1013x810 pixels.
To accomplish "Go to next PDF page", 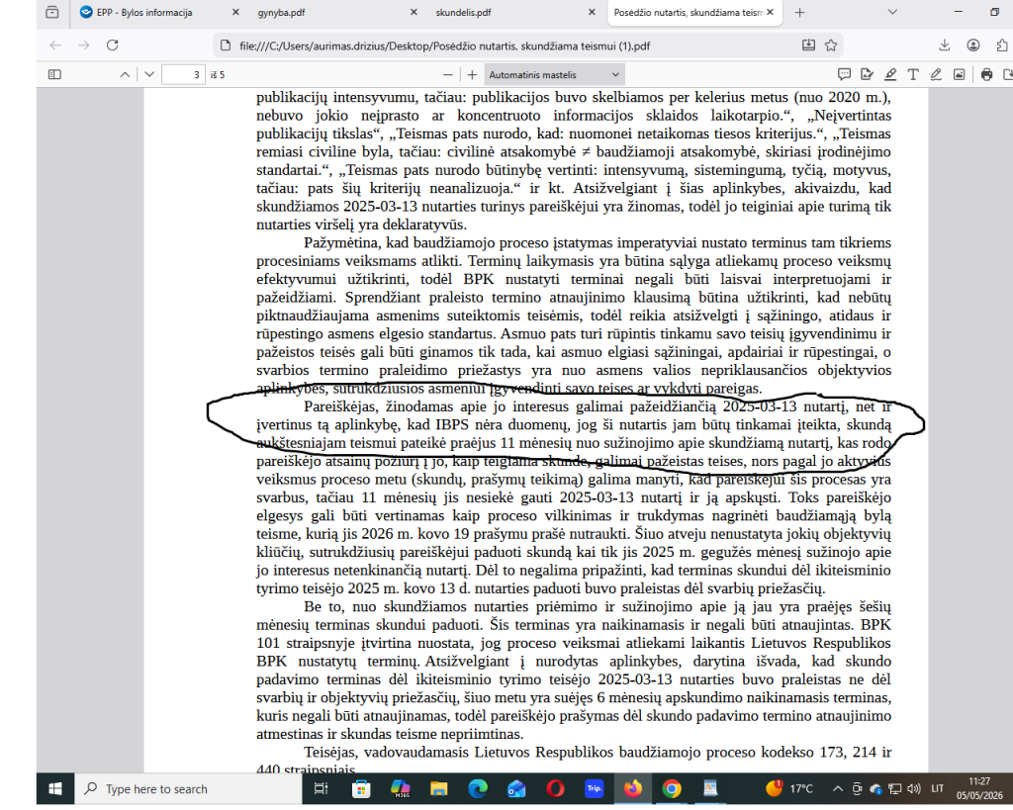I will [149, 75].
